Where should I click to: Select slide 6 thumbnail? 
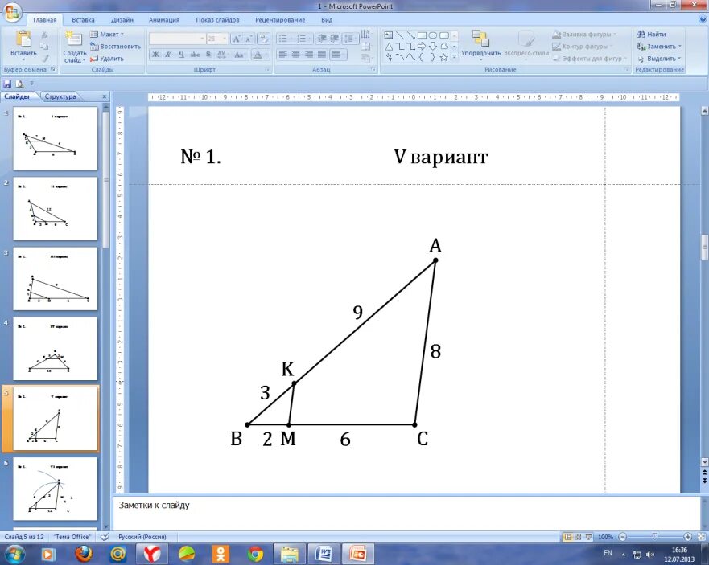56,489
